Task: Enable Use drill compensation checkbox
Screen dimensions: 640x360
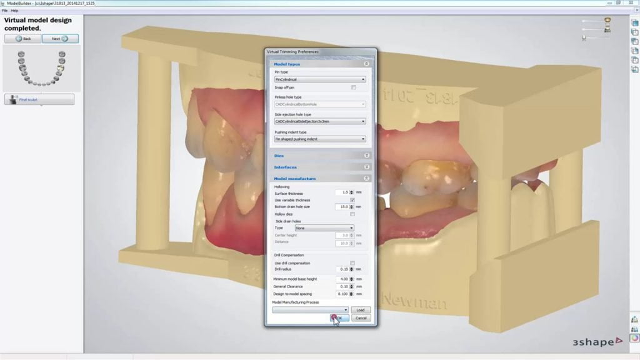Action: click(x=353, y=262)
